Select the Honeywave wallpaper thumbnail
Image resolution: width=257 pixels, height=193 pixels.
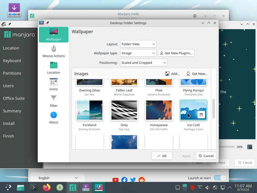[159, 110]
